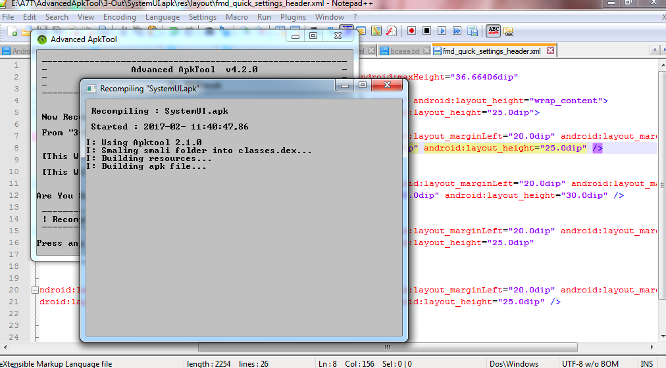Click 'Dos\Windows' line-ending status field
This screenshot has width=666, height=368.
pos(514,364)
